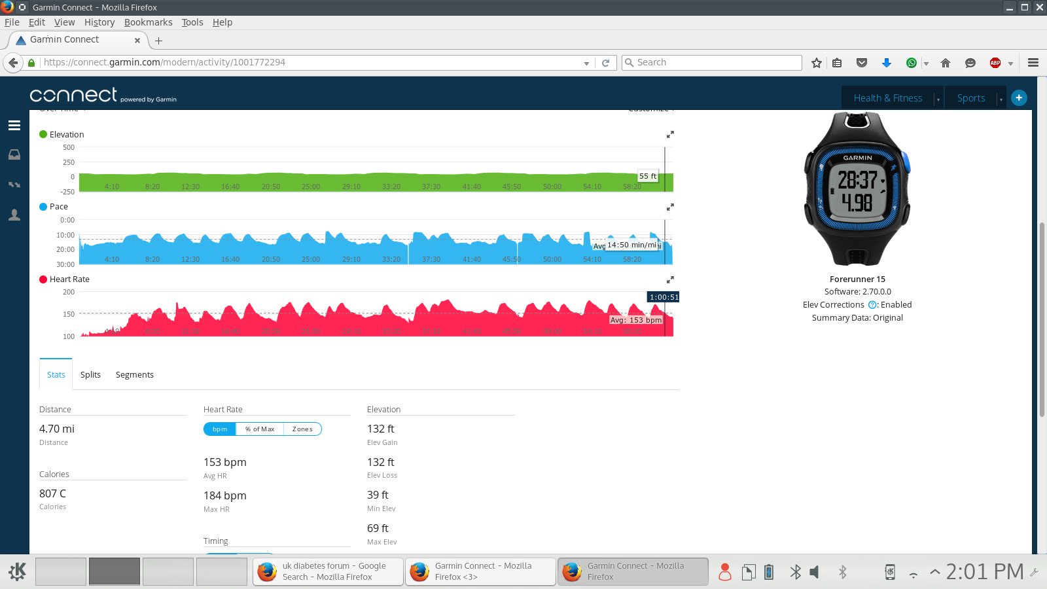Expand the Health & Fitness dropdown arrow
The height and width of the screenshot is (589, 1047).
click(938, 99)
